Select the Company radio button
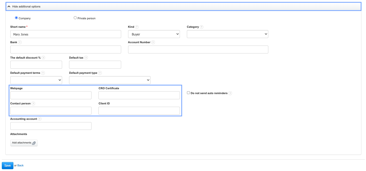Screen dimensions: 366x171 (16, 18)
